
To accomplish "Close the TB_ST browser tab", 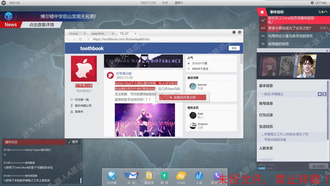I will [x=136, y=34].
